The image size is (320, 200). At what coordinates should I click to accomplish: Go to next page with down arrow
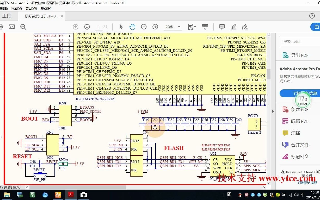tap(87, 27)
